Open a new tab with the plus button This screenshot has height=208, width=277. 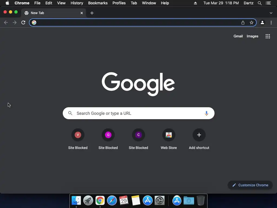92,13
